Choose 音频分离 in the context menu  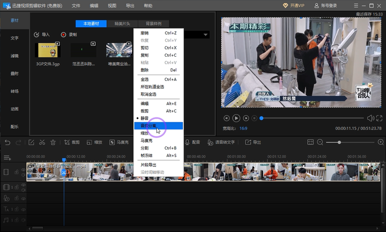(x=159, y=126)
